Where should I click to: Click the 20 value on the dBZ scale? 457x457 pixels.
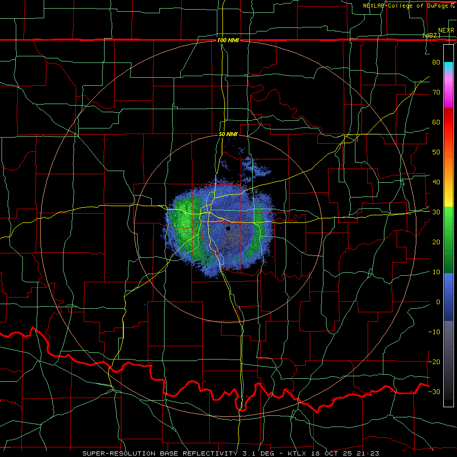tap(436, 242)
